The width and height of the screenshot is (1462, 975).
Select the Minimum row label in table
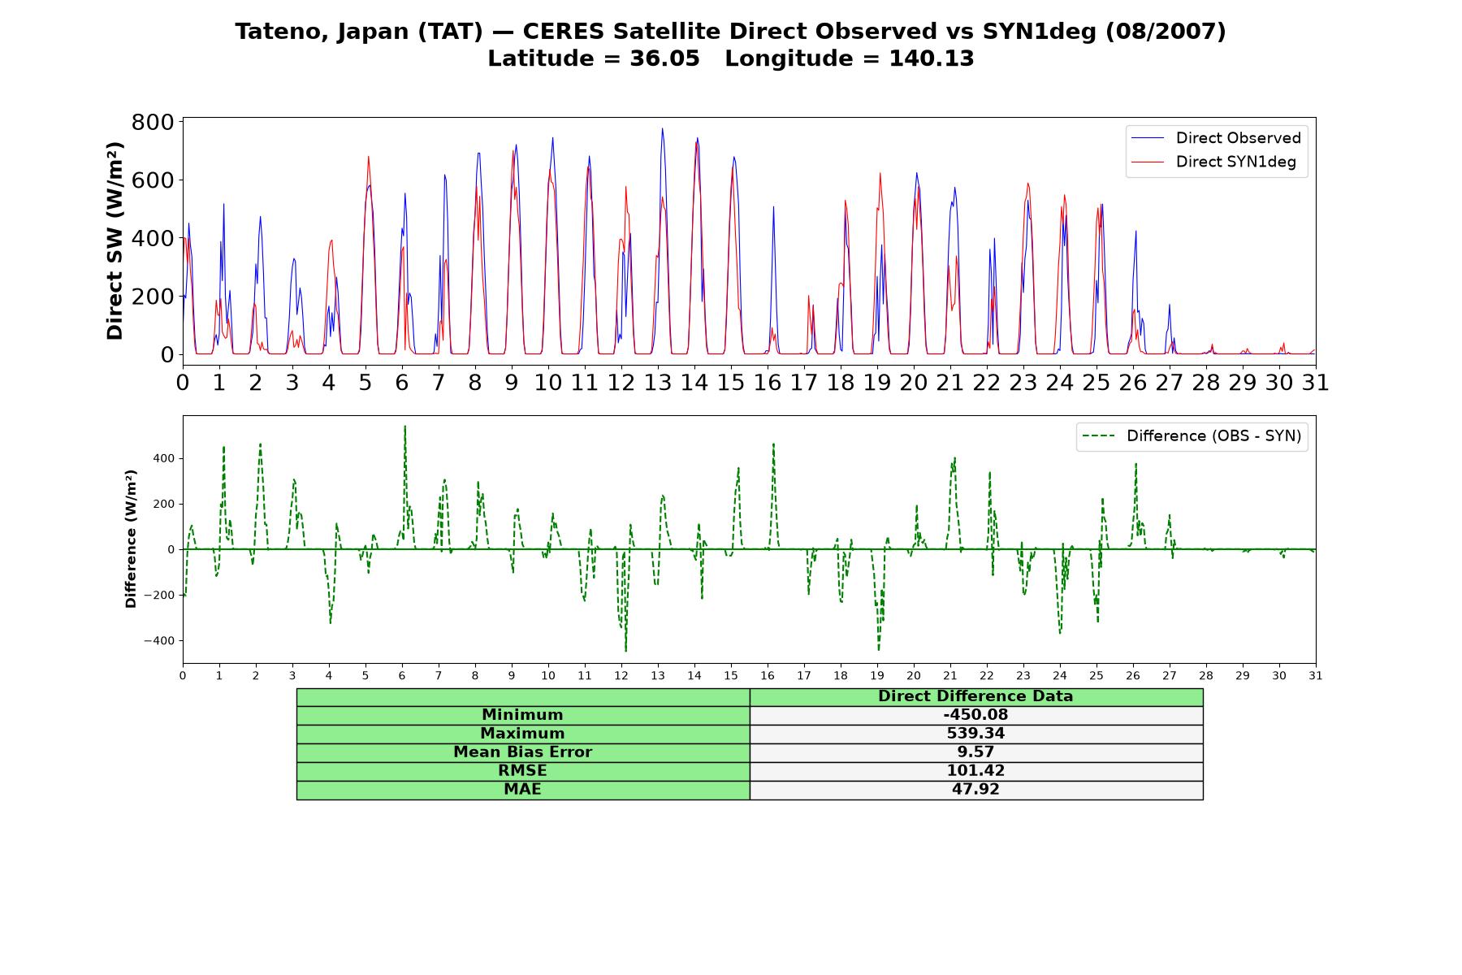(x=522, y=715)
